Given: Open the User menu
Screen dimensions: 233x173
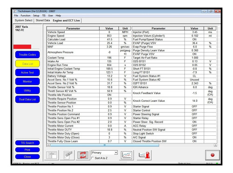Looking at the screenshot, I should [50, 15].
